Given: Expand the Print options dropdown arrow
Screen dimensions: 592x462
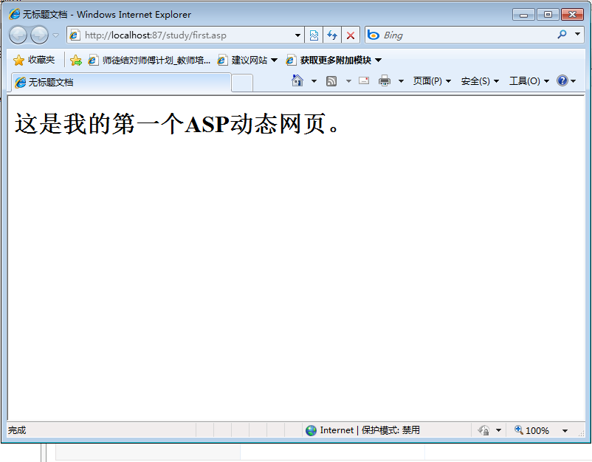Looking at the screenshot, I should (x=401, y=81).
